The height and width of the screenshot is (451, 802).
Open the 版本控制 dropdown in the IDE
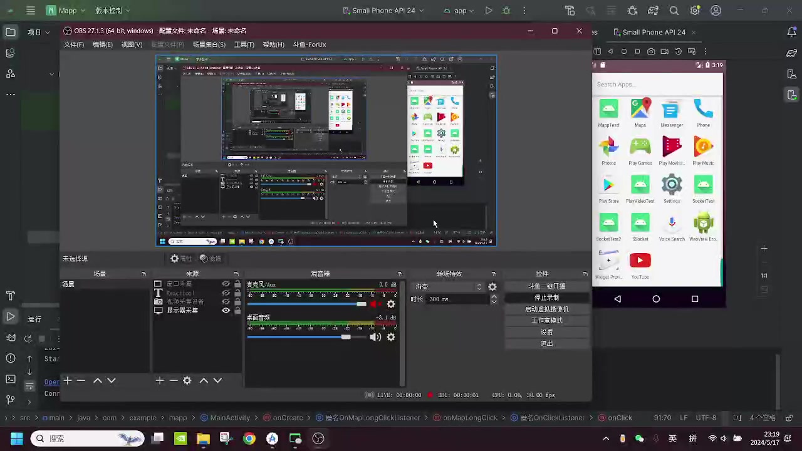pyautogui.click(x=112, y=11)
